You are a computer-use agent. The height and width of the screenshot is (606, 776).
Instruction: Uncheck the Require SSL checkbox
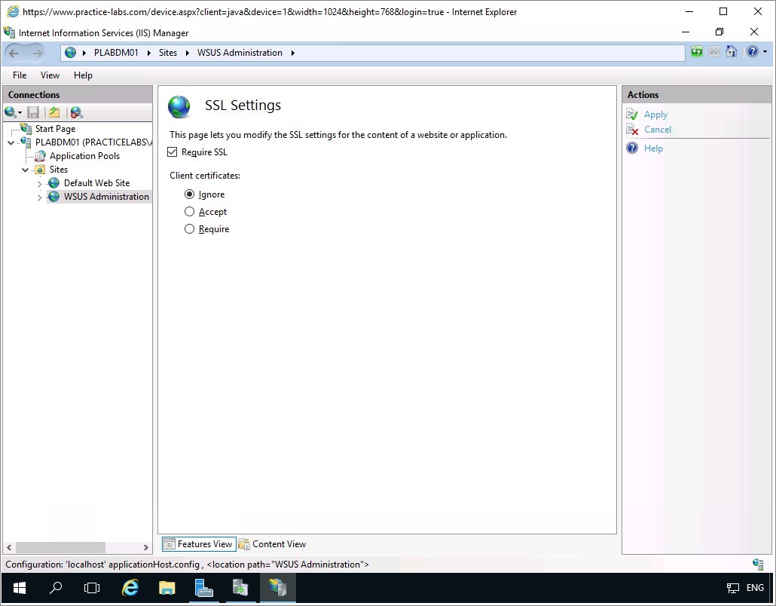point(174,152)
